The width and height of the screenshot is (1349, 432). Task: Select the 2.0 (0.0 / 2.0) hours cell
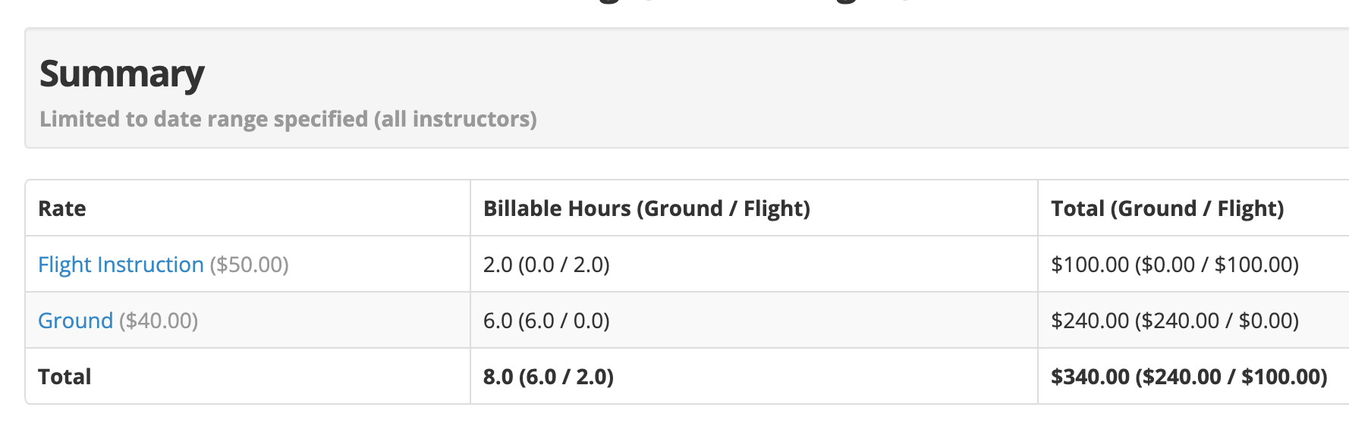point(546,265)
